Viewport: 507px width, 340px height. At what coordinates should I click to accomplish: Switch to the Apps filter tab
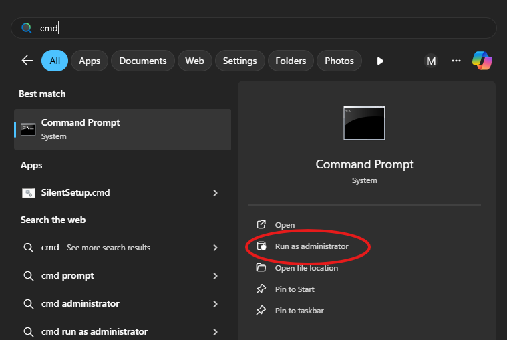point(90,61)
